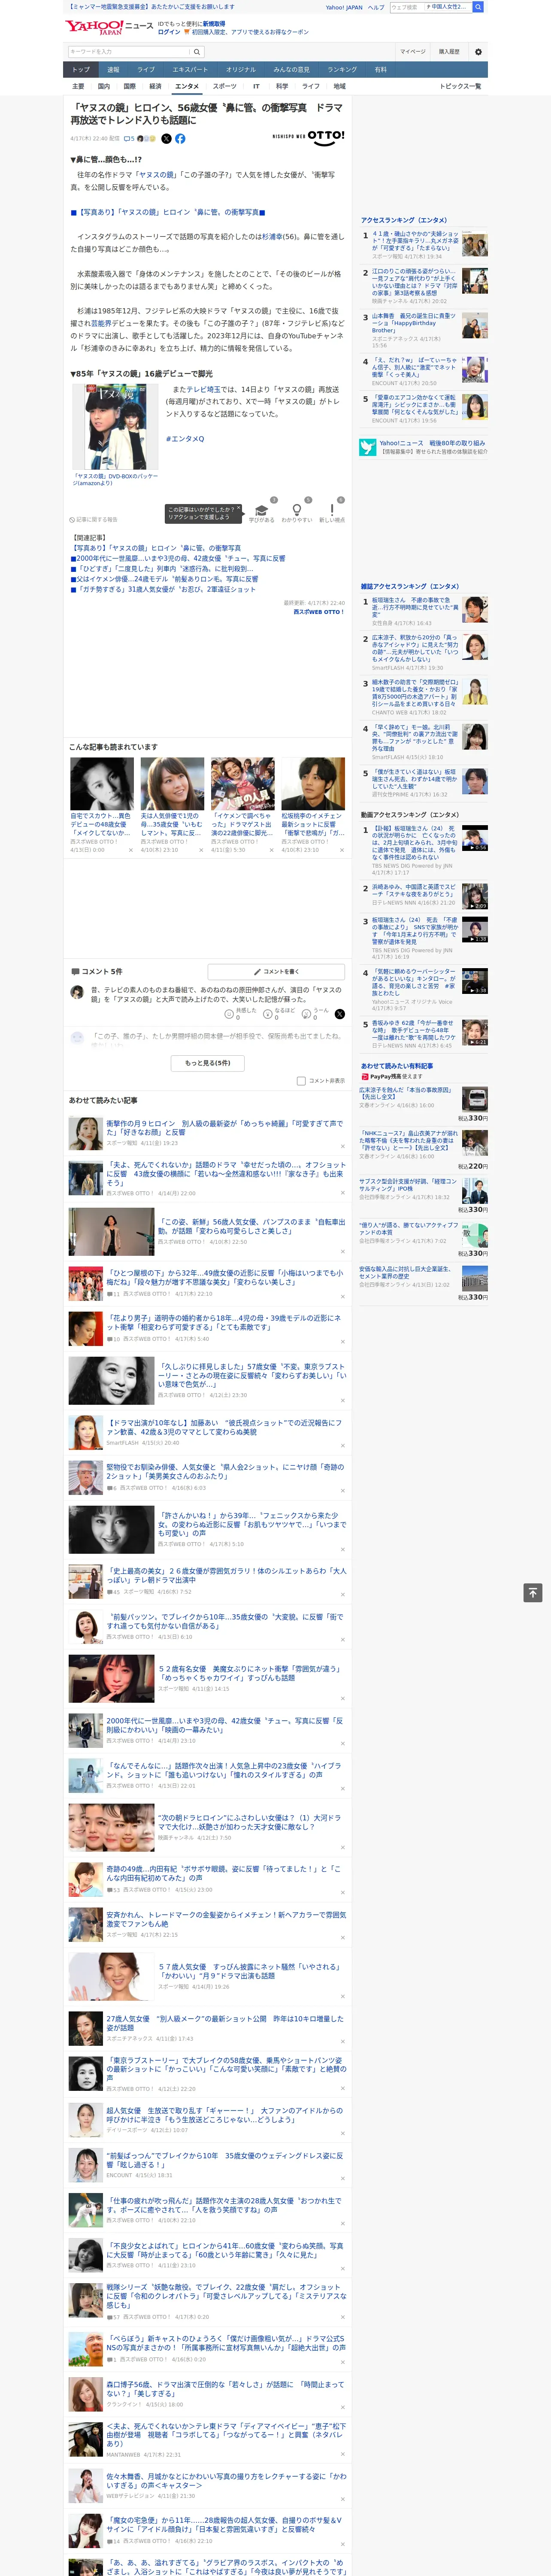Click the 購入履歴 button
Screen dimensions: 551x2576
point(449,52)
